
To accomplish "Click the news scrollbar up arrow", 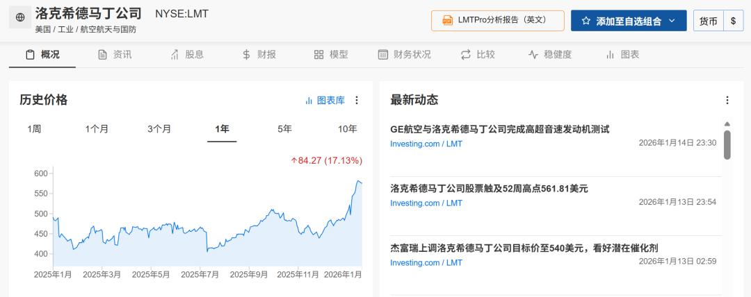I will 727,124.
